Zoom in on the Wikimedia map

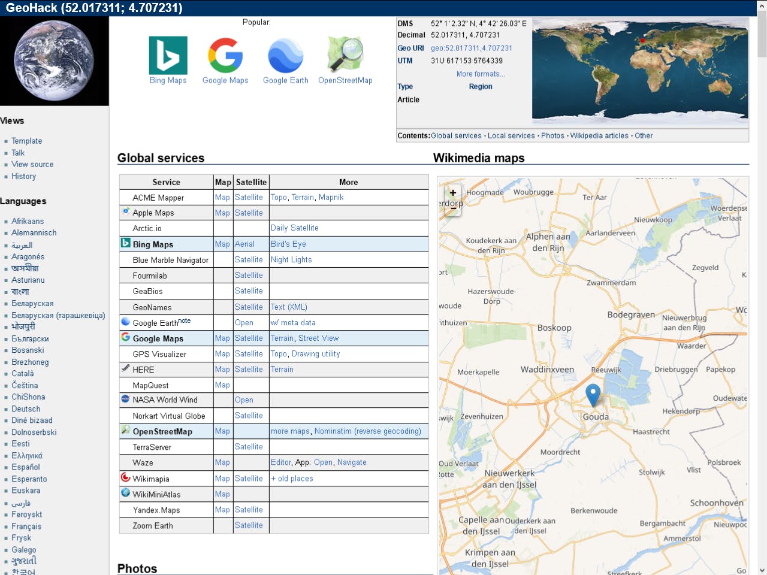click(x=452, y=193)
